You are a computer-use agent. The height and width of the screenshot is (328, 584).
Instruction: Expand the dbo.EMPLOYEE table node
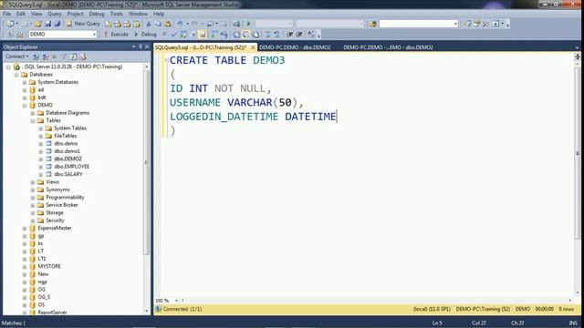(41, 167)
